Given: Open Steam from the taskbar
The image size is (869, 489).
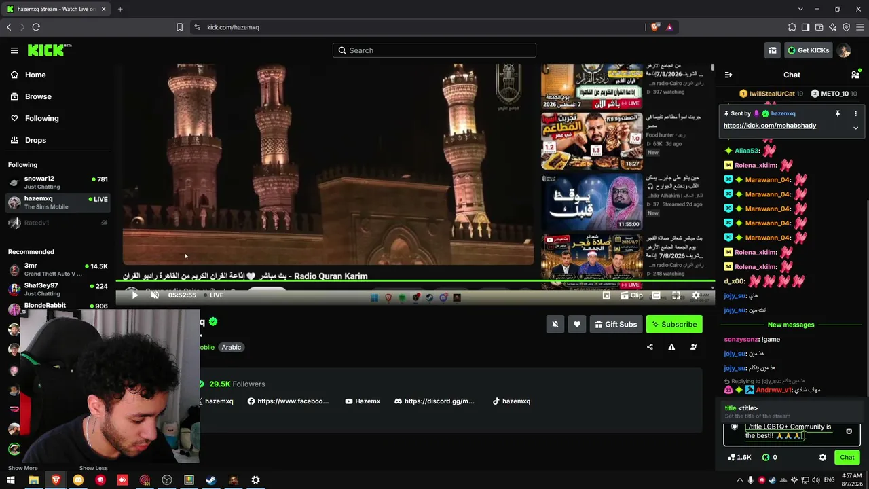Looking at the screenshot, I should click(x=211, y=480).
